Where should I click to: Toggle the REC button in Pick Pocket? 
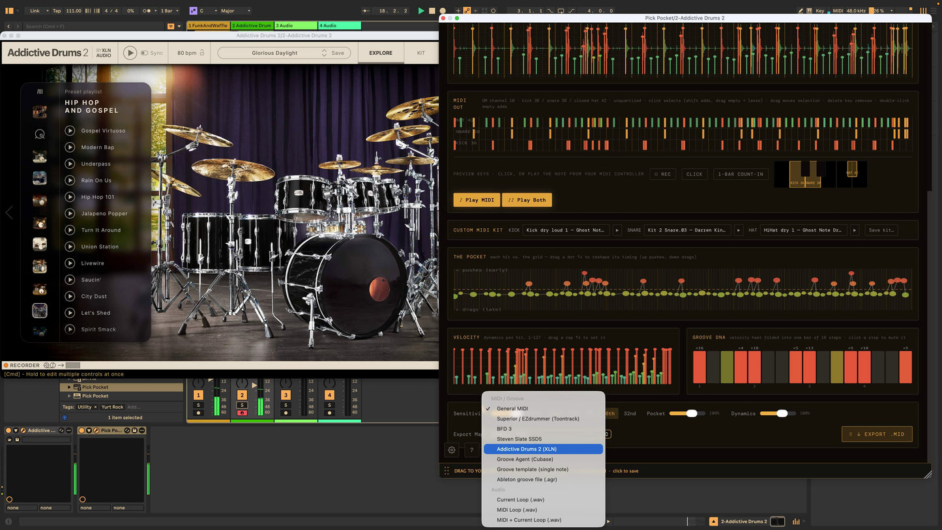coord(662,174)
